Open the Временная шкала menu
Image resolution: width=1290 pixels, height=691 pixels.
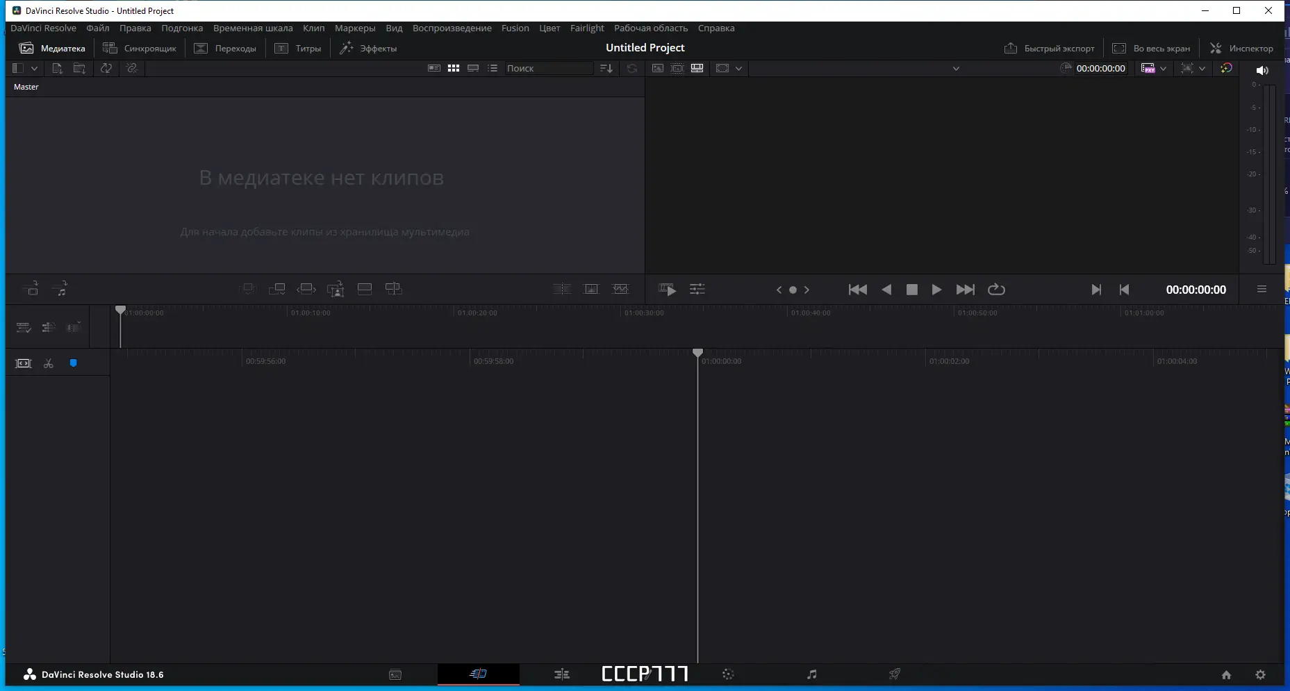click(253, 28)
